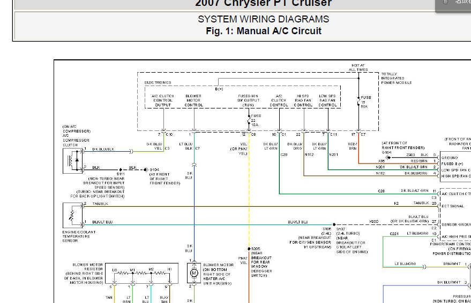Select the 'TOTALLY INTEGRATED POWER MODULE' label

pos(396,78)
